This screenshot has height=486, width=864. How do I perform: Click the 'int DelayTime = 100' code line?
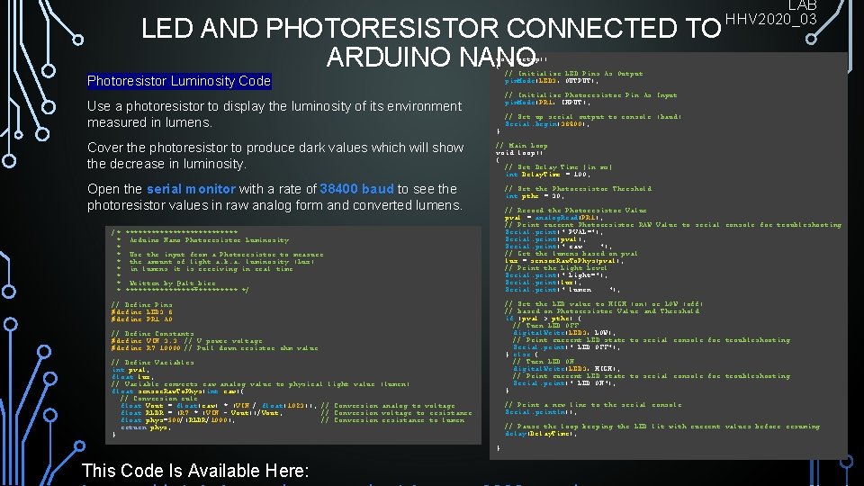point(548,174)
